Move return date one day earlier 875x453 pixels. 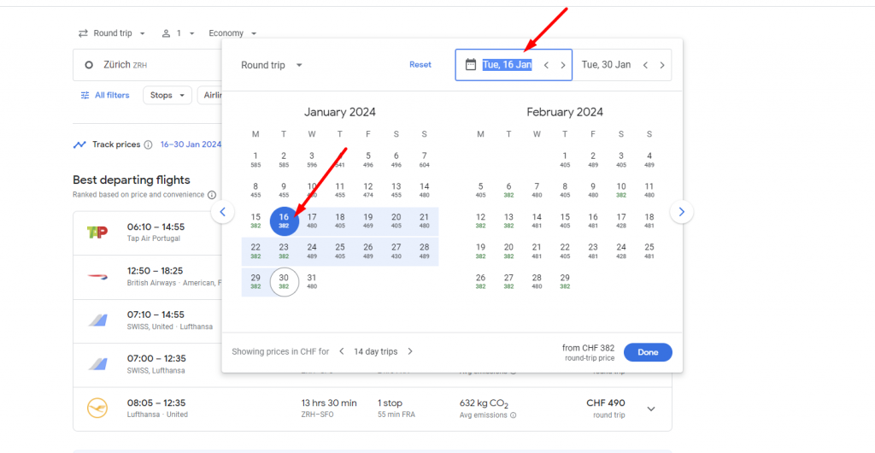[x=645, y=65]
